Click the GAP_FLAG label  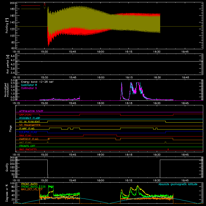pyautogui.click(x=25, y=115)
